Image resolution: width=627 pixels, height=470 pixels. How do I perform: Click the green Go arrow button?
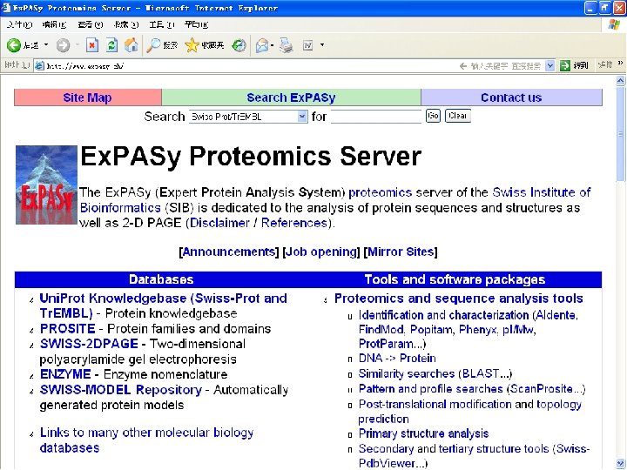[564, 65]
